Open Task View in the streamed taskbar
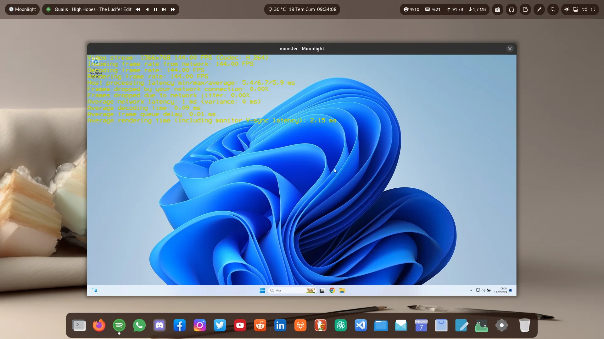The width and height of the screenshot is (604, 339). click(x=322, y=291)
